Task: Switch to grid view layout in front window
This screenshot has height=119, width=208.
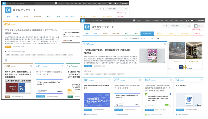Action: (x=196, y=26)
